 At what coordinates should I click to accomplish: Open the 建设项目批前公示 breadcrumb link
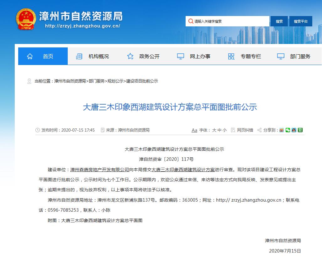[143, 81]
